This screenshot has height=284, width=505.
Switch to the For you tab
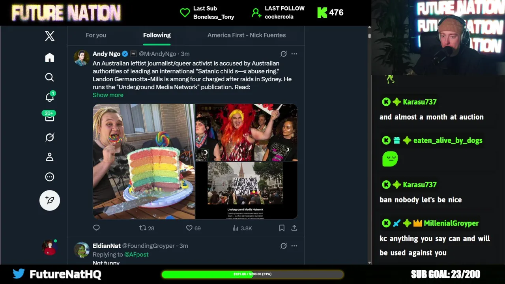coord(96,35)
